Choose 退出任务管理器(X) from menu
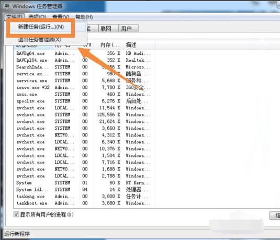Screen dimensions: 280x240 tap(39, 40)
